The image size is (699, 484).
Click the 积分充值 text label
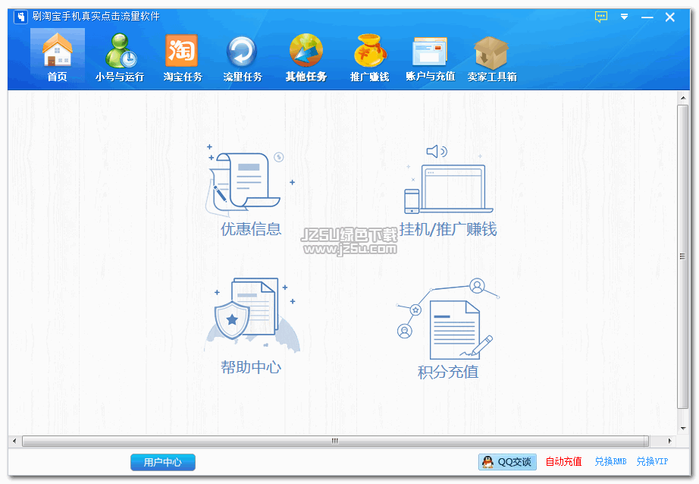[x=448, y=372]
